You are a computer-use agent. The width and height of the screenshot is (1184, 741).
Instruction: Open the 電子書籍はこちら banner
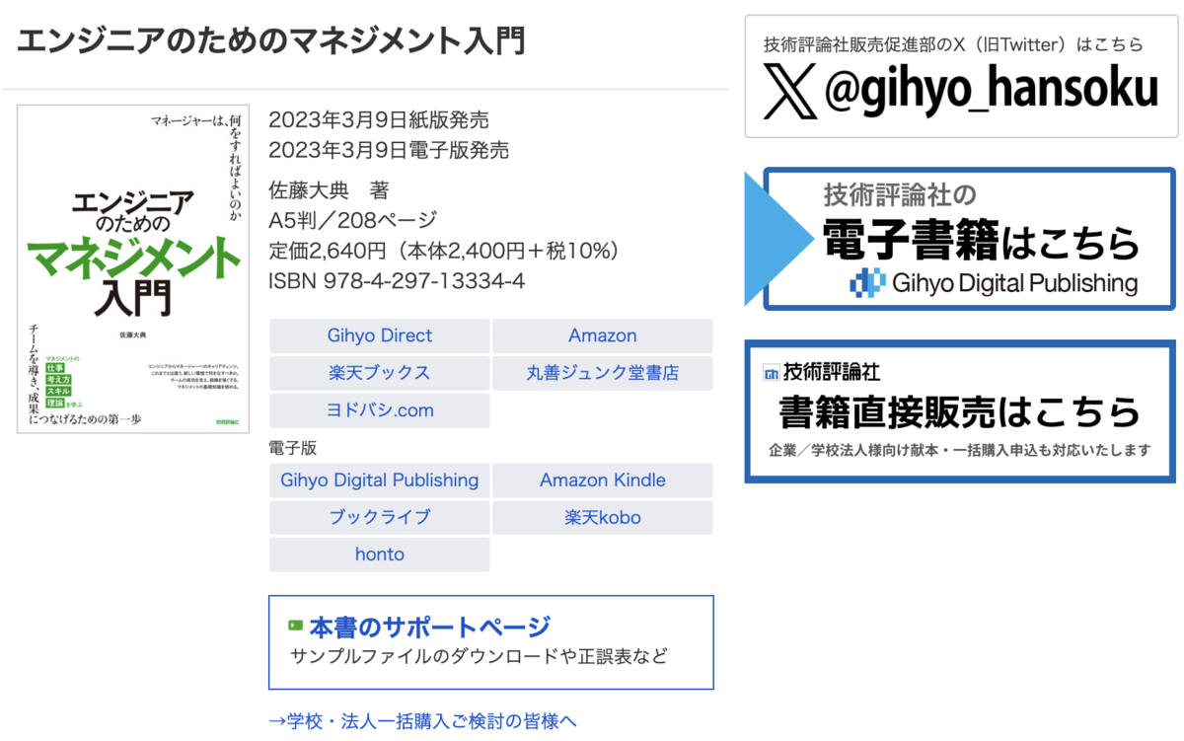(x=961, y=240)
